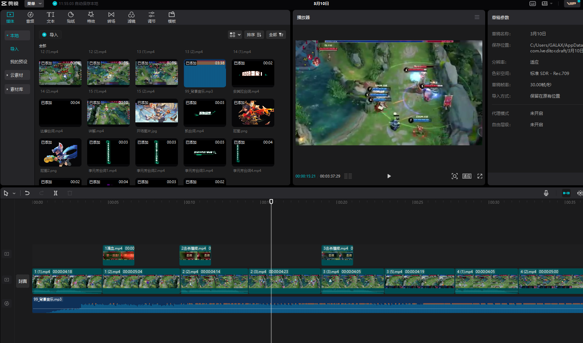The width and height of the screenshot is (583, 343).
Task: Click the 导入 import button with plus icon
Action: pyautogui.click(x=50, y=35)
